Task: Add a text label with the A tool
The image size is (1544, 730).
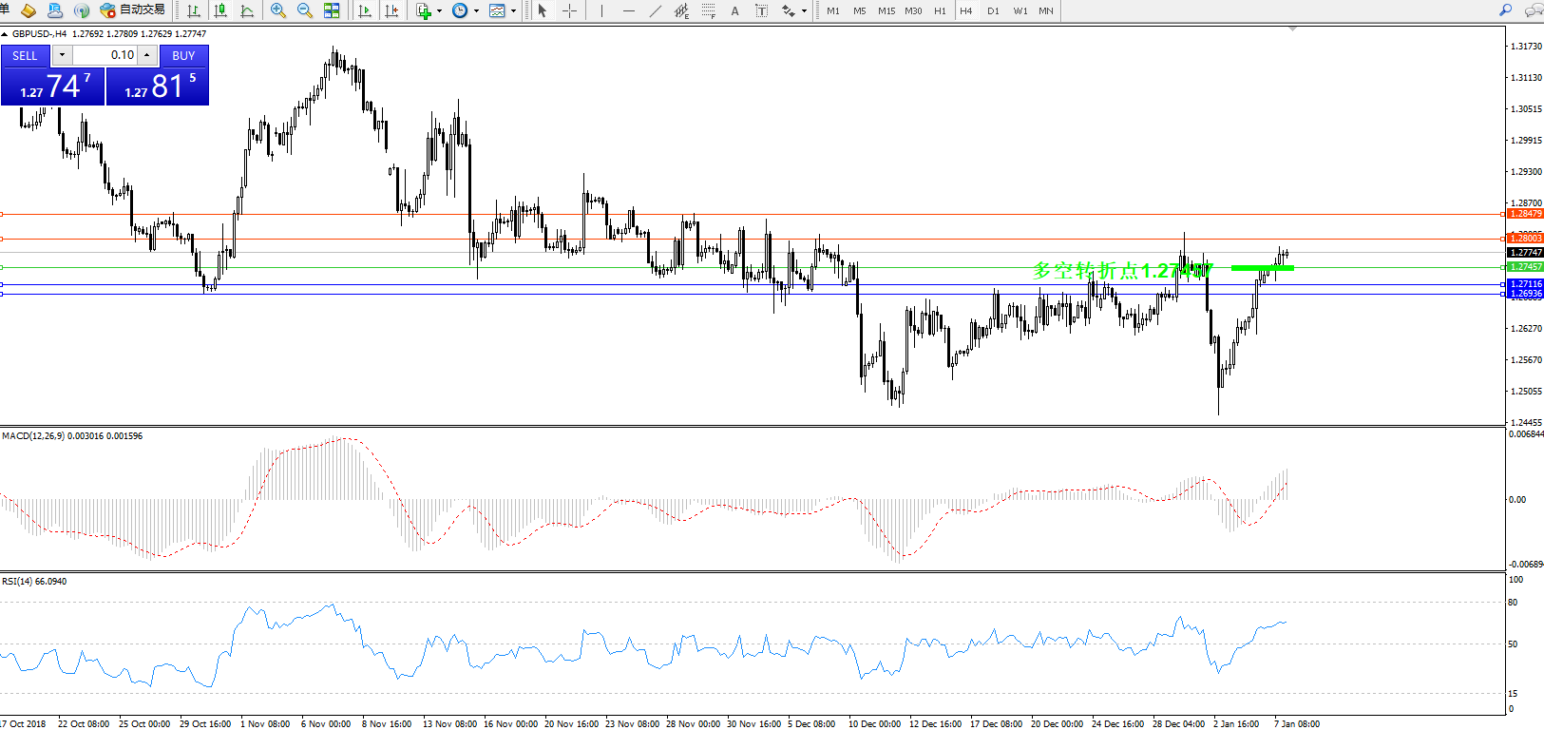Action: [734, 10]
